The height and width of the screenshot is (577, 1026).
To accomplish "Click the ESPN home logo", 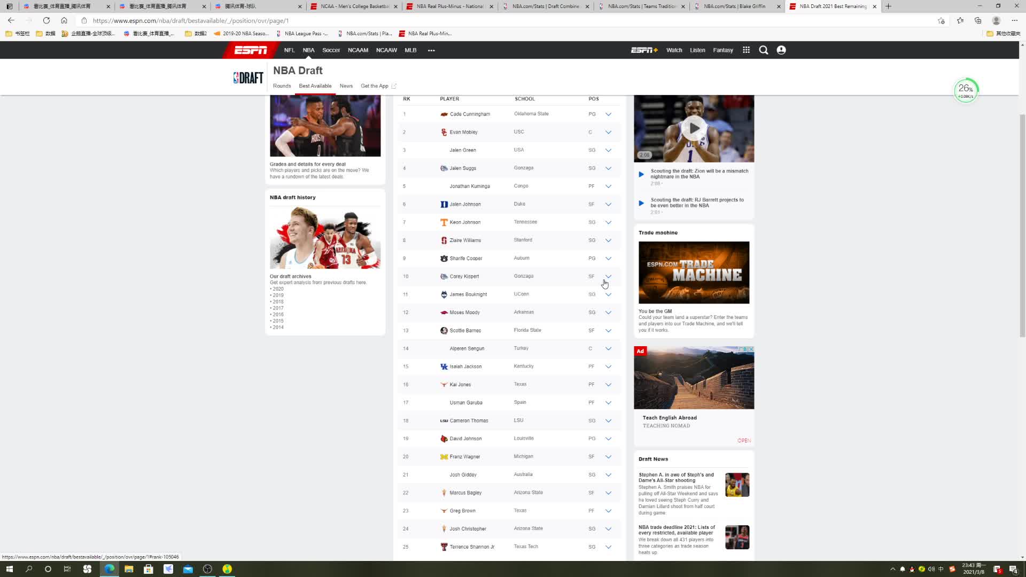I will [x=251, y=50].
